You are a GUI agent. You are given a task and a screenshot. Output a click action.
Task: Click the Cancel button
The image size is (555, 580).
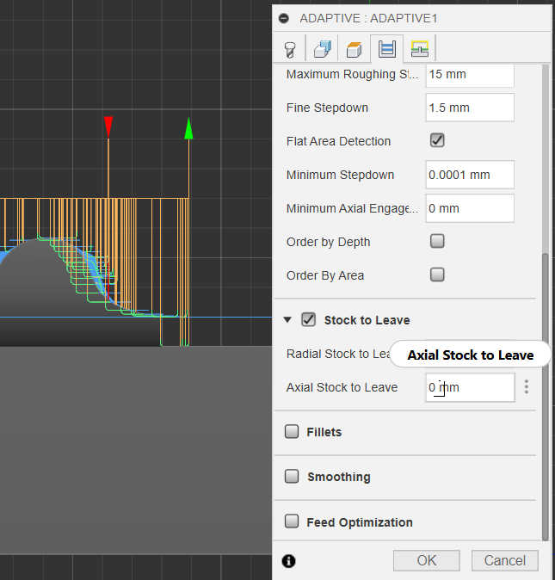504,560
